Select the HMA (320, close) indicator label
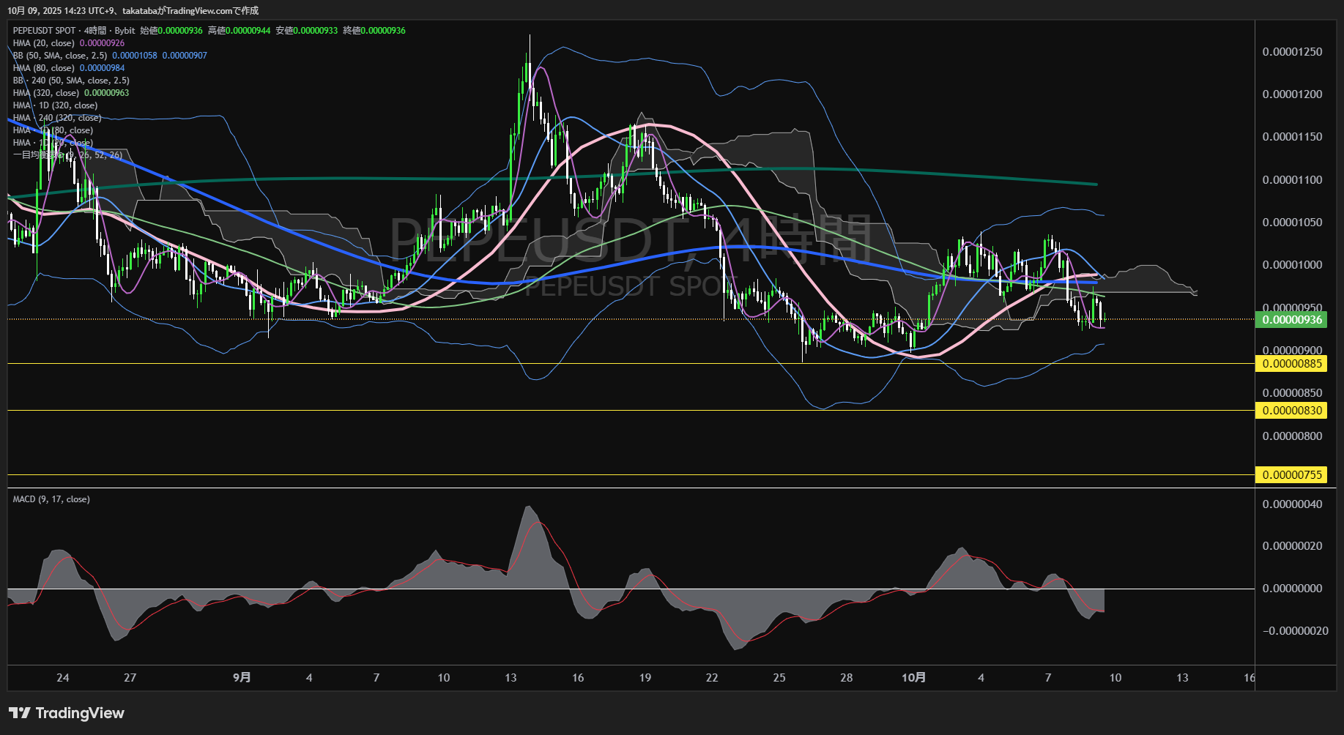The height and width of the screenshot is (735, 1344). click(45, 93)
